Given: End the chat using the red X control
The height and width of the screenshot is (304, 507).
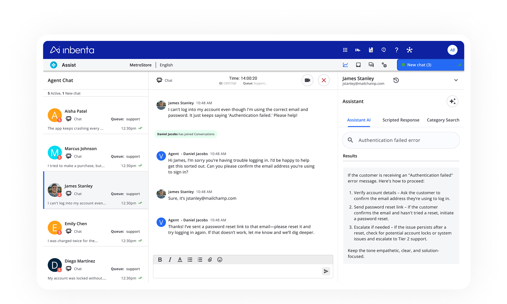Looking at the screenshot, I should [x=324, y=80].
